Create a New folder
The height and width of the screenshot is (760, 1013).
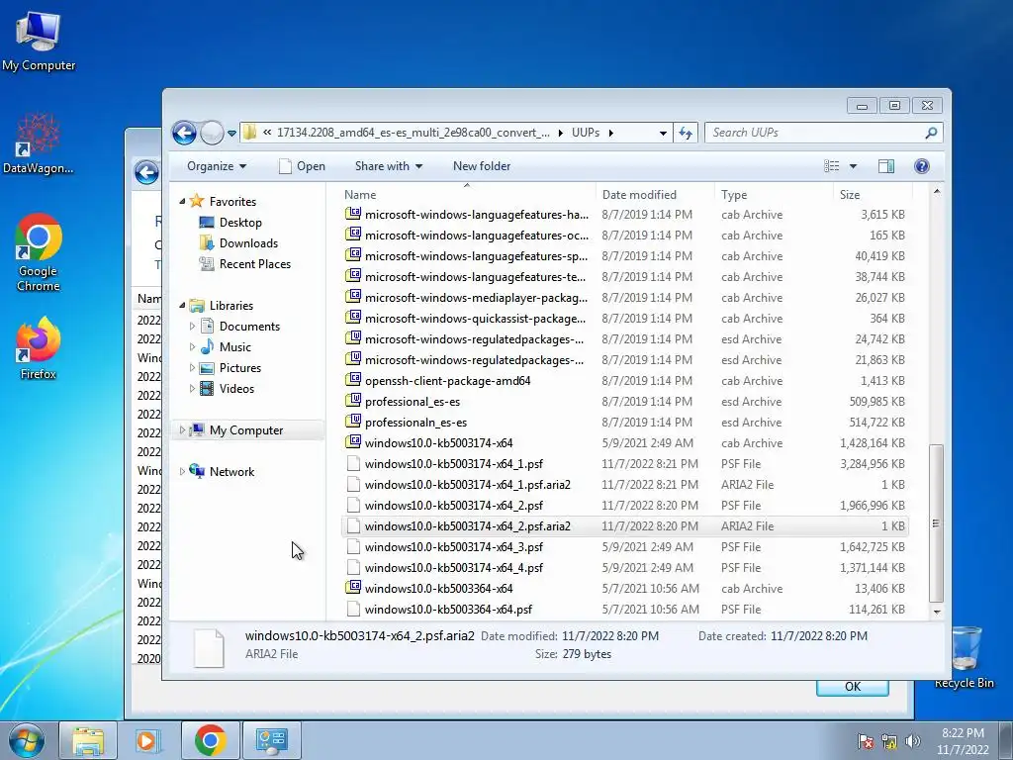click(482, 166)
